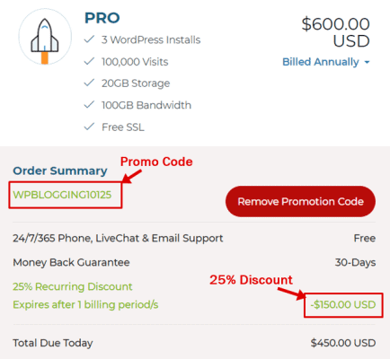
Task: Click the $600.00 USD price
Action: pos(335,32)
